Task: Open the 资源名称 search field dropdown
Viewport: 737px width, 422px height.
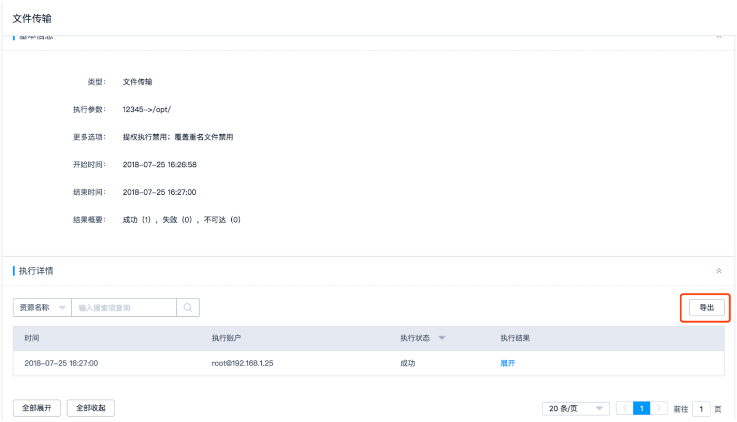Action: [x=42, y=308]
